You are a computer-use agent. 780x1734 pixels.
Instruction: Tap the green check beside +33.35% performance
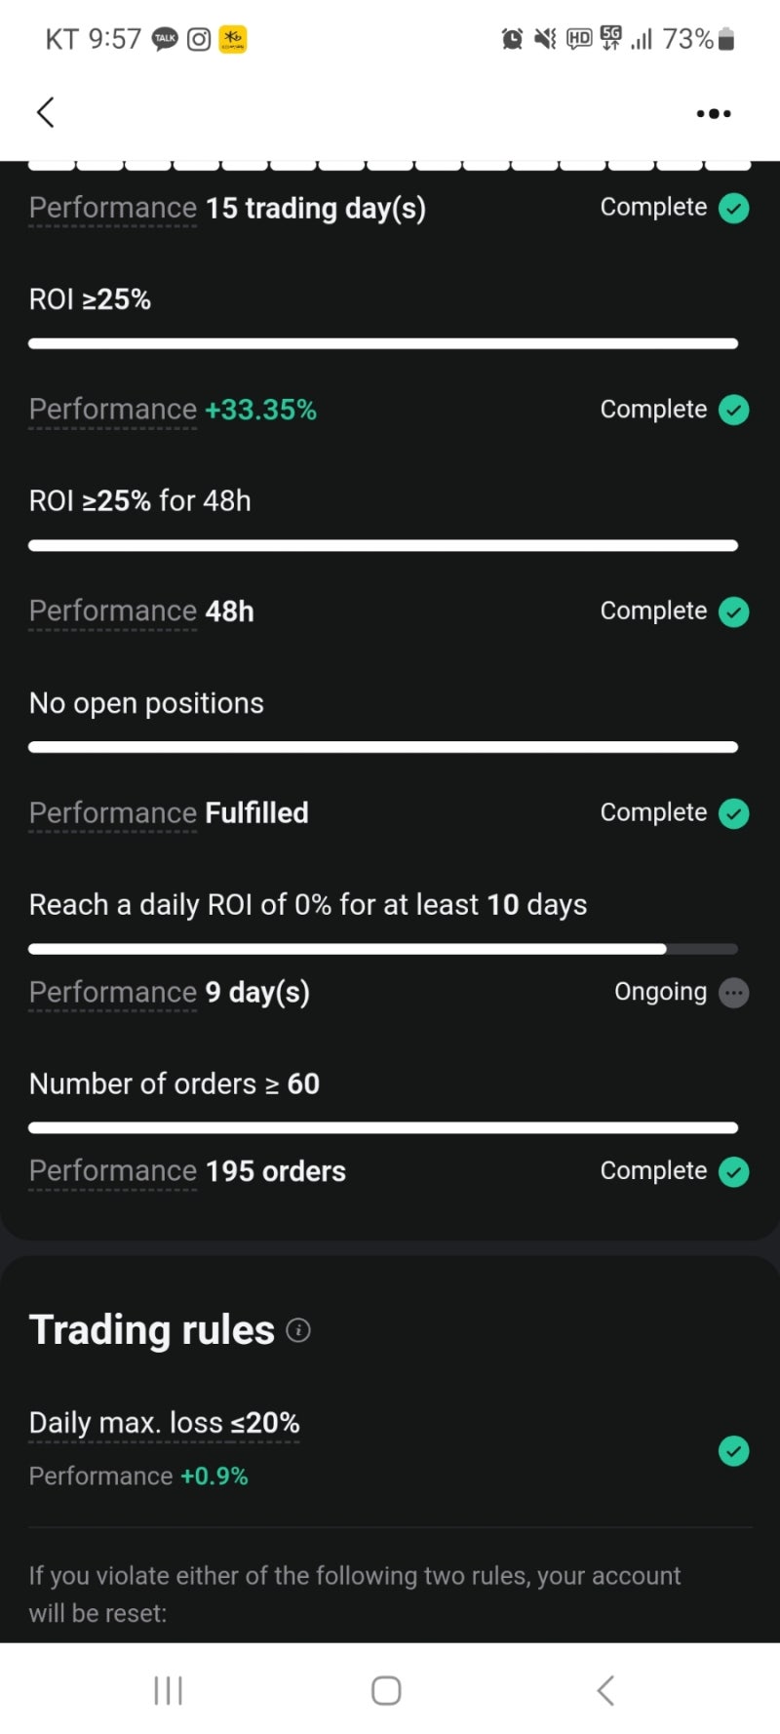[x=734, y=410]
